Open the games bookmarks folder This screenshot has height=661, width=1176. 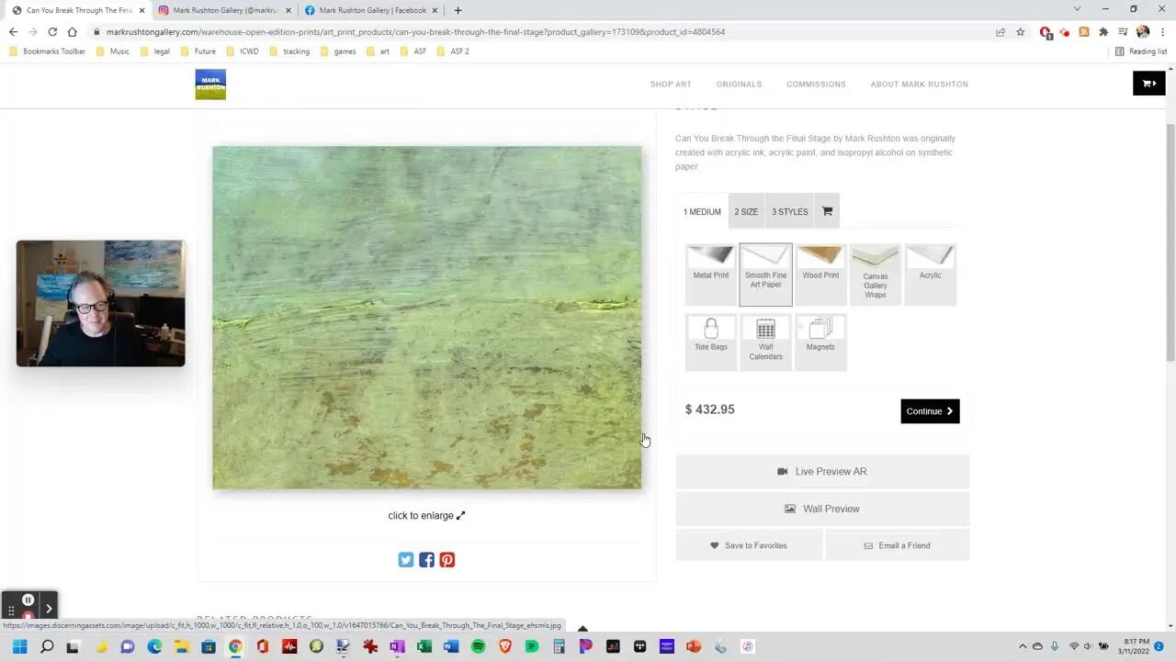coord(338,51)
